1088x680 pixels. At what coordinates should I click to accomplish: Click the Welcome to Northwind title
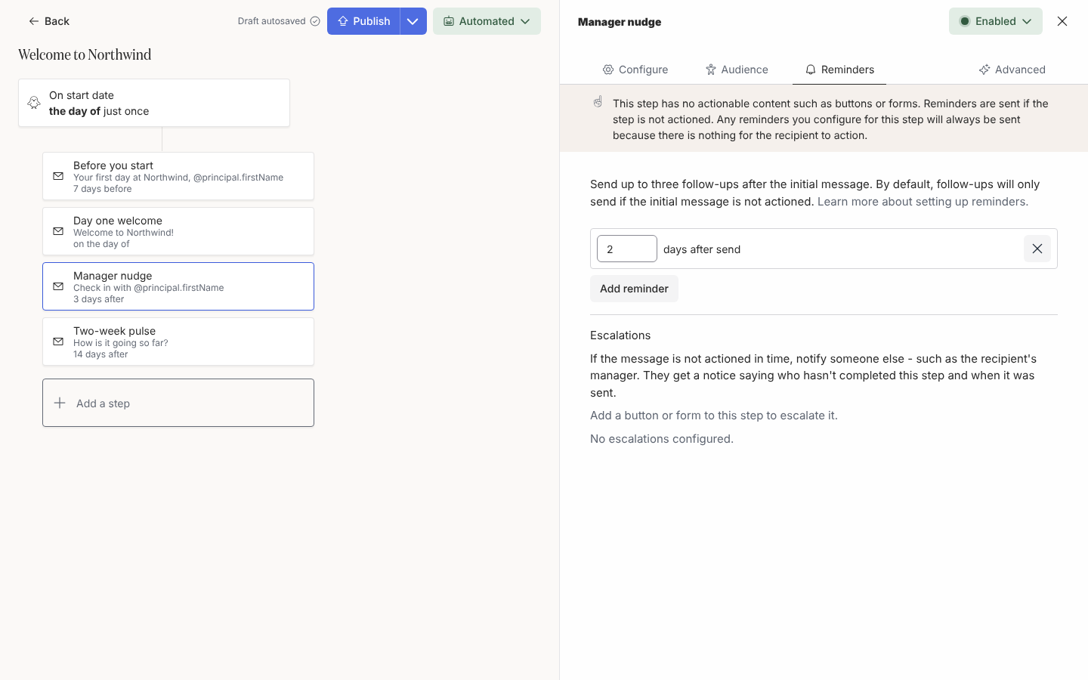(x=85, y=54)
